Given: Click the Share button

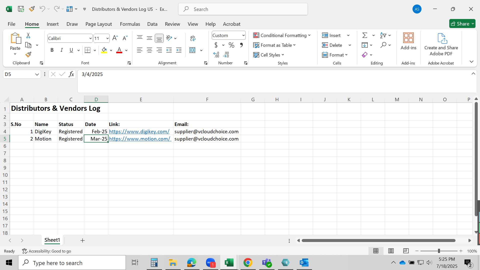Looking at the screenshot, I should pyautogui.click(x=462, y=24).
